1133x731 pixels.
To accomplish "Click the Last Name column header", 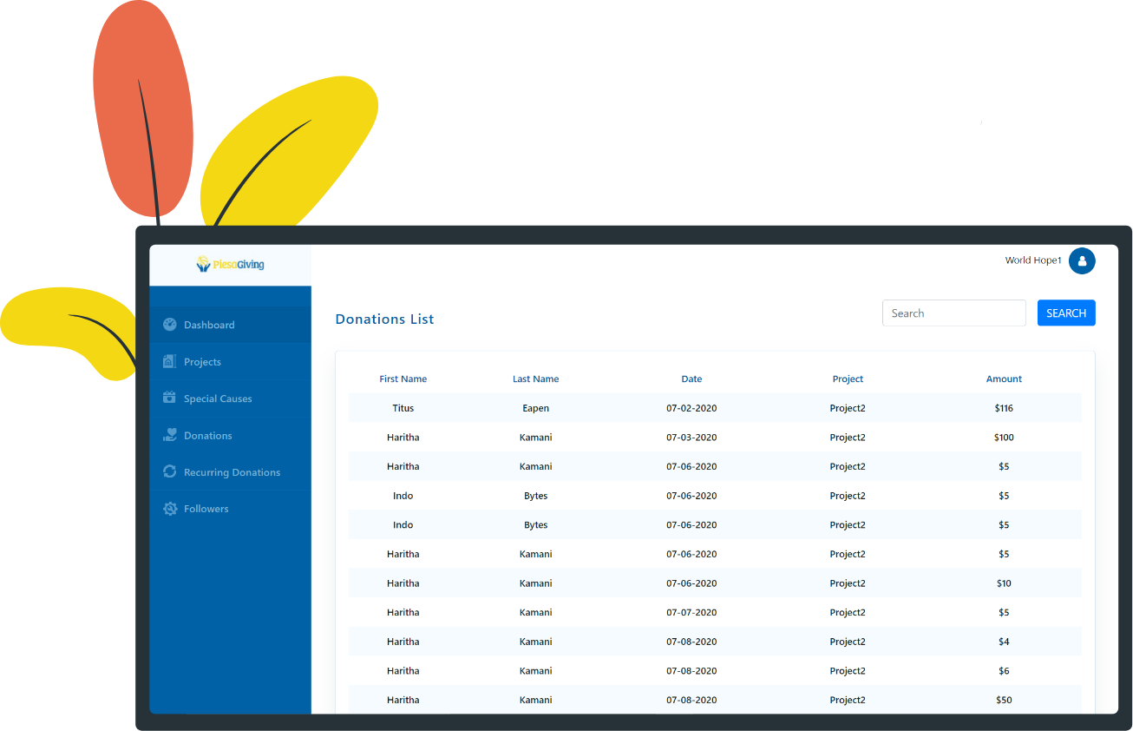I will [535, 379].
